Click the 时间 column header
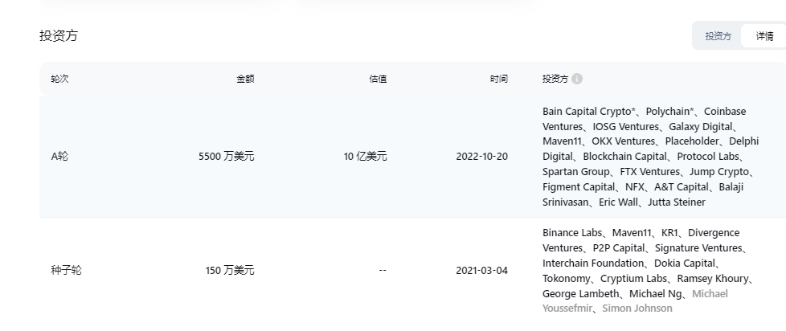 [x=499, y=79]
